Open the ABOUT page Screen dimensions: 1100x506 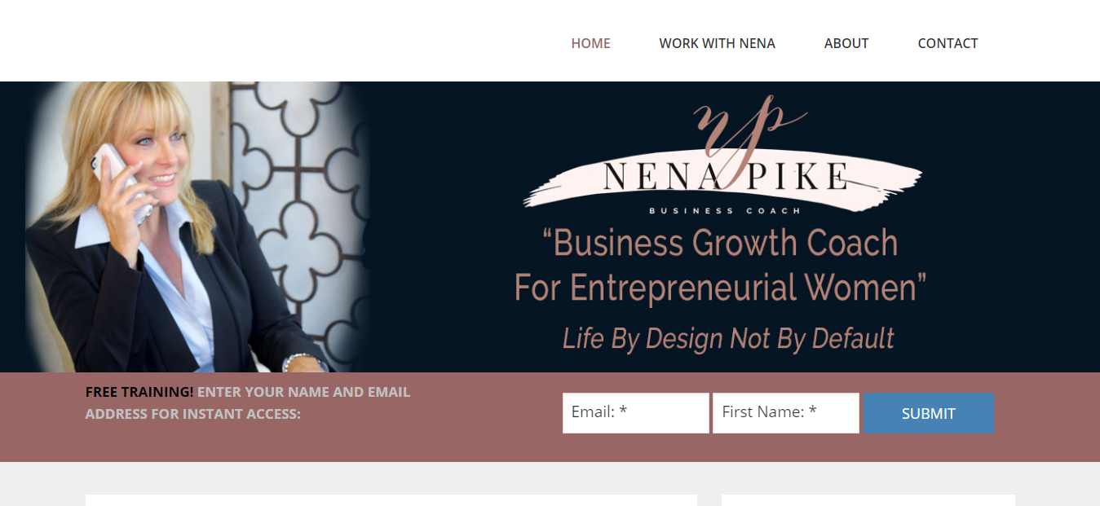click(x=846, y=43)
